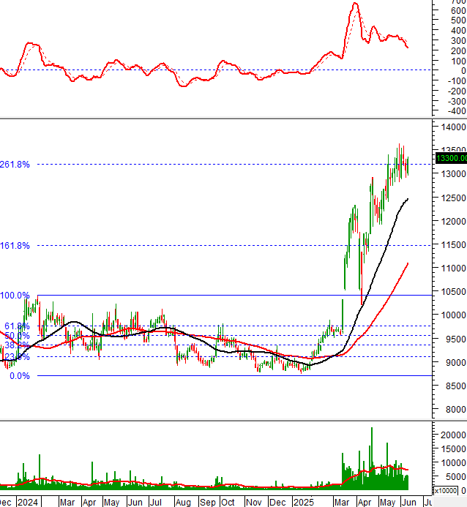467x507 pixels.
Task: Select the 61.8% Fibonacci retracement label
Action: [x=17, y=326]
